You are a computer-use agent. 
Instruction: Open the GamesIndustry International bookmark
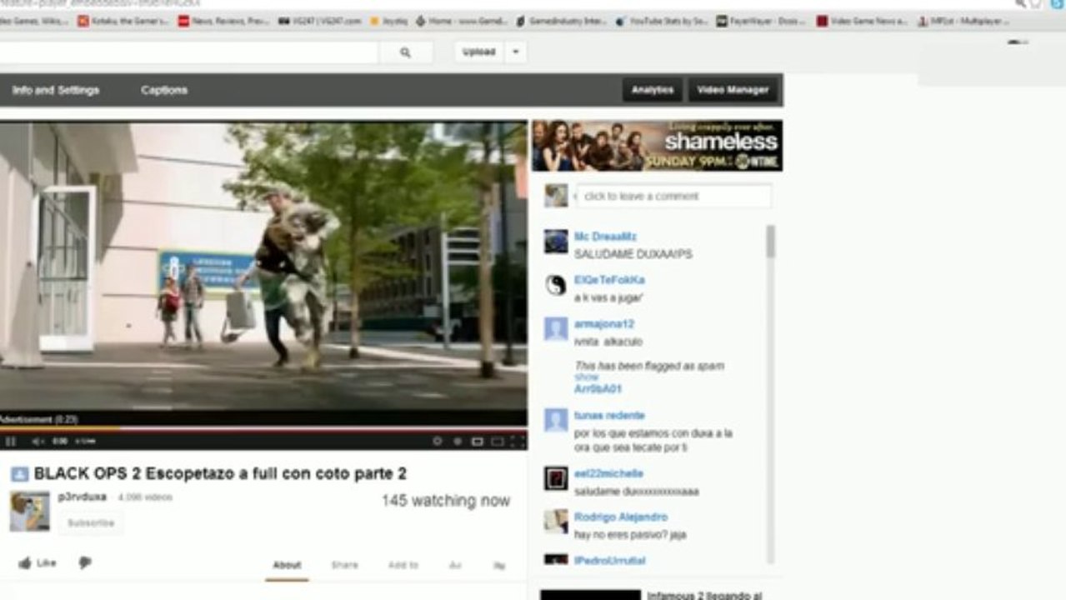(x=562, y=21)
